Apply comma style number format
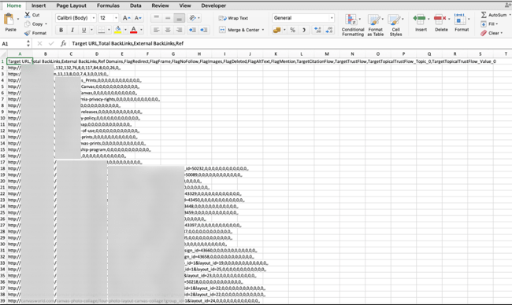This screenshot has width=512, height=305. point(304,30)
